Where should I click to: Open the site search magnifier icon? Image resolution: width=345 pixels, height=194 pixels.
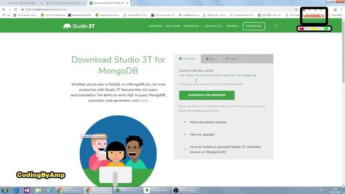coord(276,26)
